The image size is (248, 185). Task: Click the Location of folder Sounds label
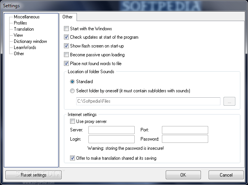tap(91, 72)
